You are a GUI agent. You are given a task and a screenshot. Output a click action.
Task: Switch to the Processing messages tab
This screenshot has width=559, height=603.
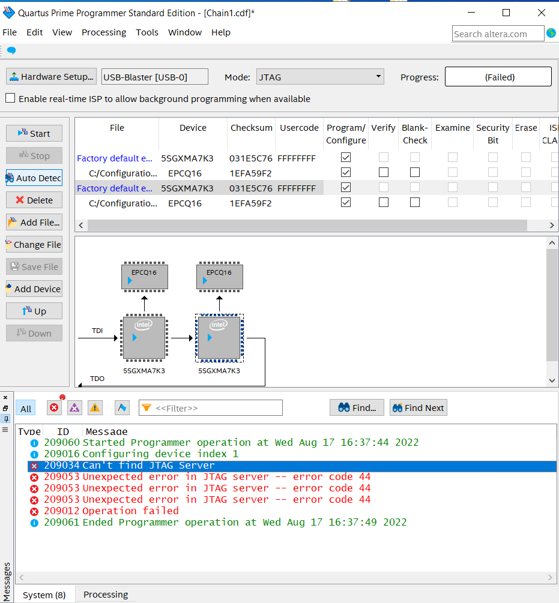[x=106, y=595]
